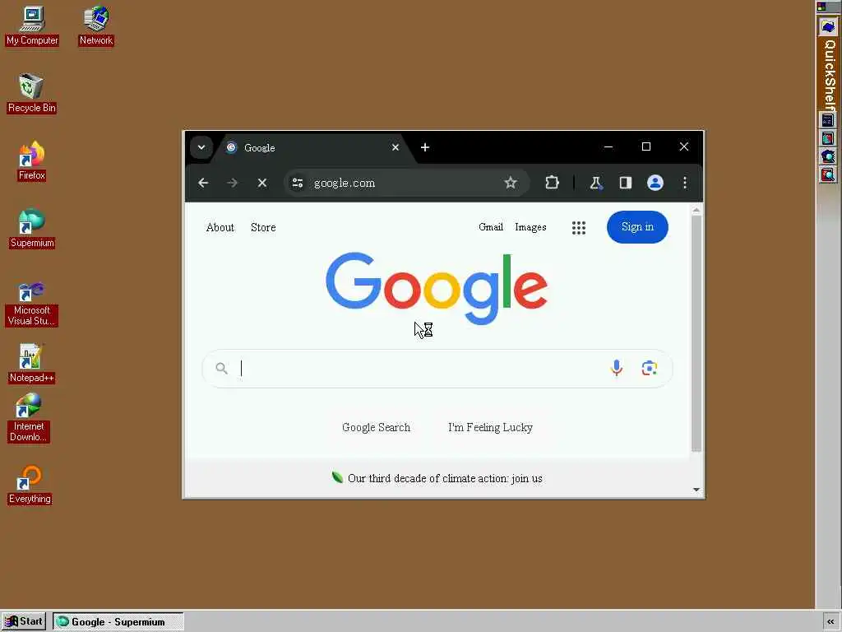
Task: Search by image with the camera icon
Action: [x=650, y=368]
